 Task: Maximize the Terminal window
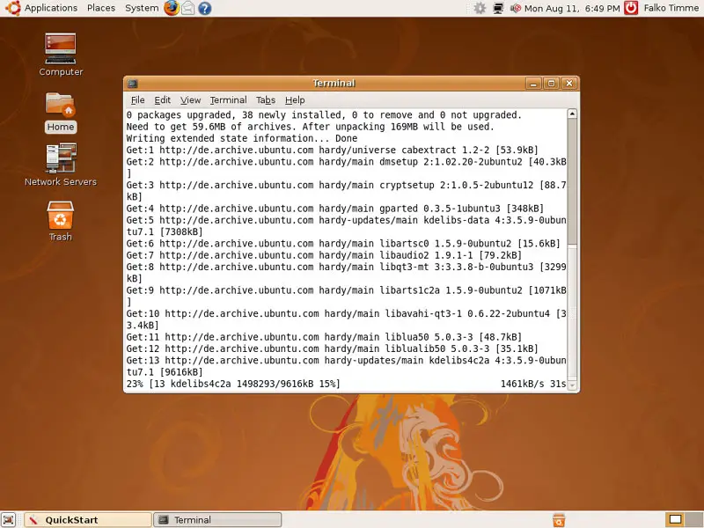(x=552, y=84)
